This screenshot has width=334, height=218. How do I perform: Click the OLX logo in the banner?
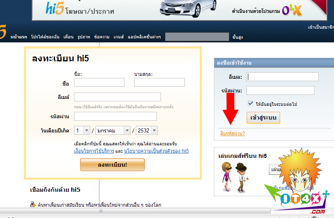(292, 10)
